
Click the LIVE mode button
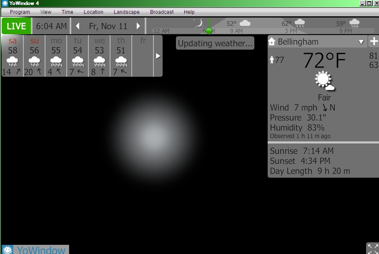(17, 26)
